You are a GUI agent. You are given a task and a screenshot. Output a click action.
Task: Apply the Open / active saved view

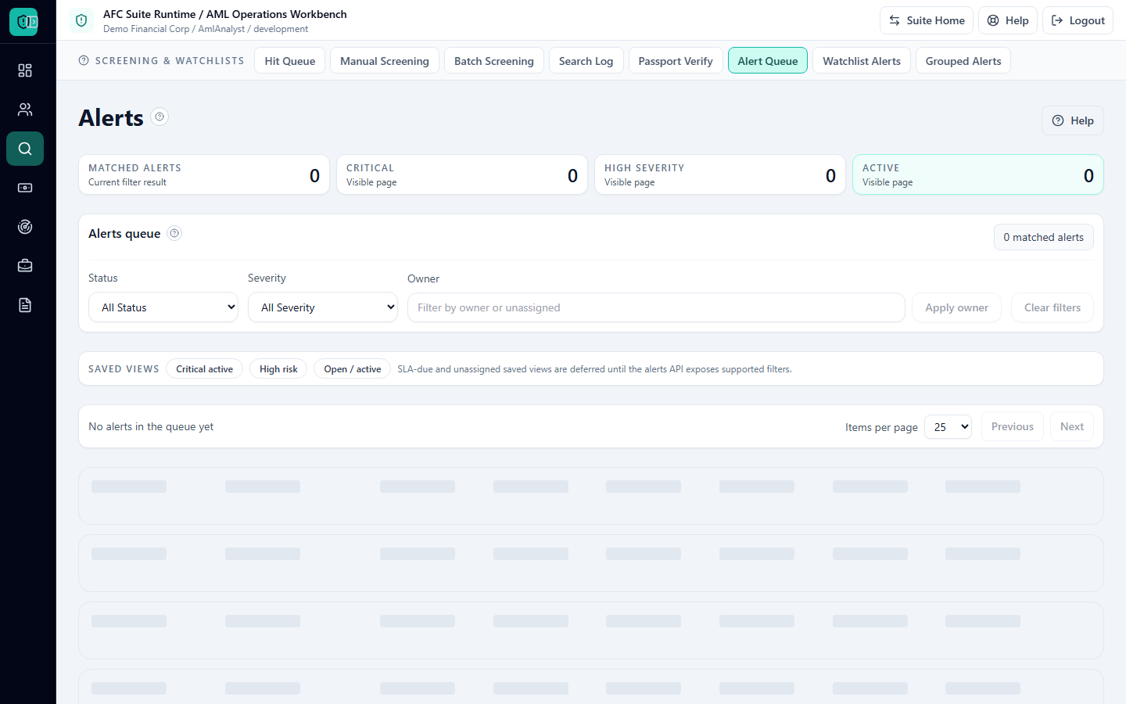click(x=352, y=369)
